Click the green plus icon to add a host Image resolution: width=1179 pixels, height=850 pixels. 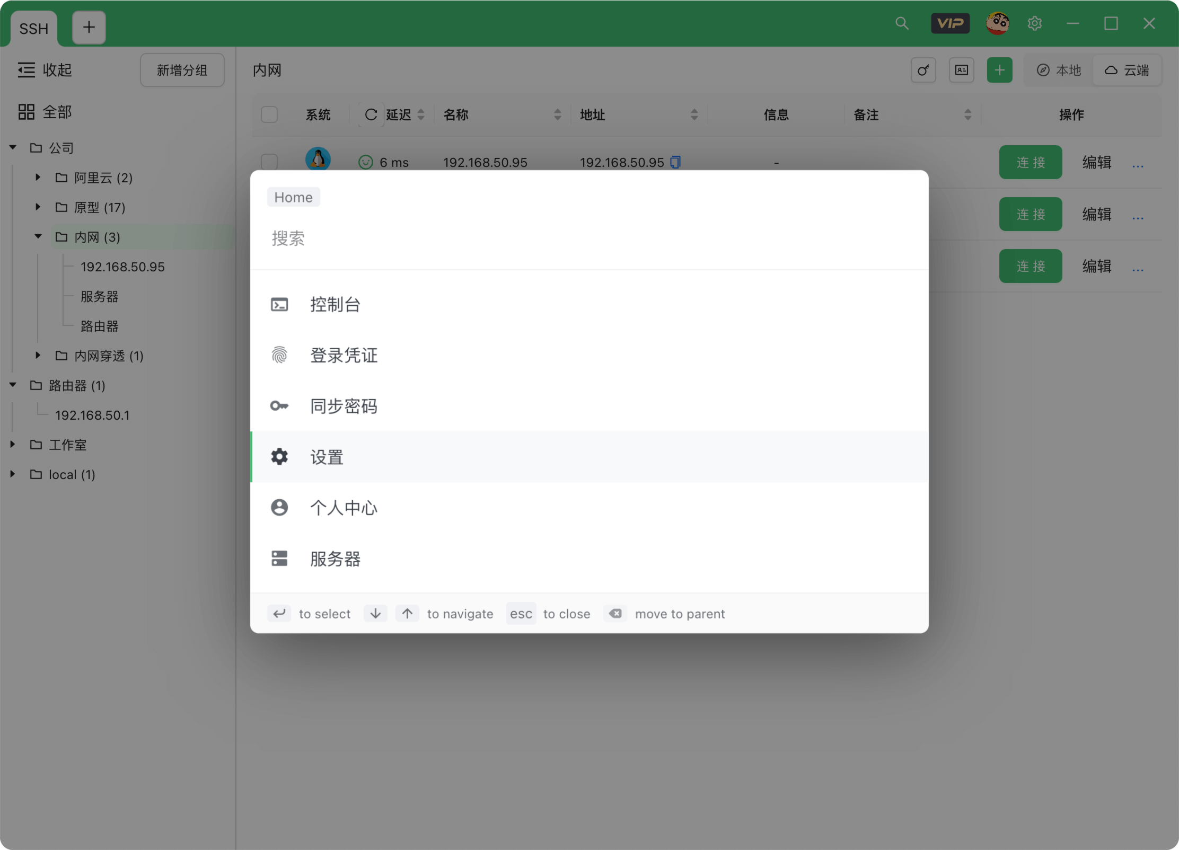[x=1000, y=69]
